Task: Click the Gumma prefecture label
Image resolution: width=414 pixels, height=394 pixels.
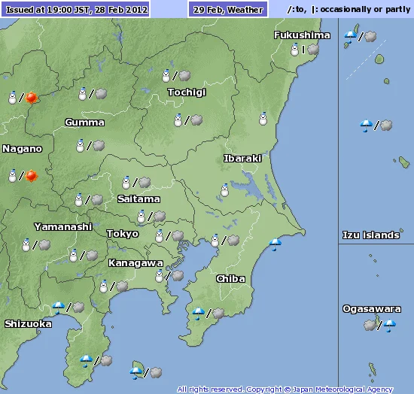Action: pos(85,123)
